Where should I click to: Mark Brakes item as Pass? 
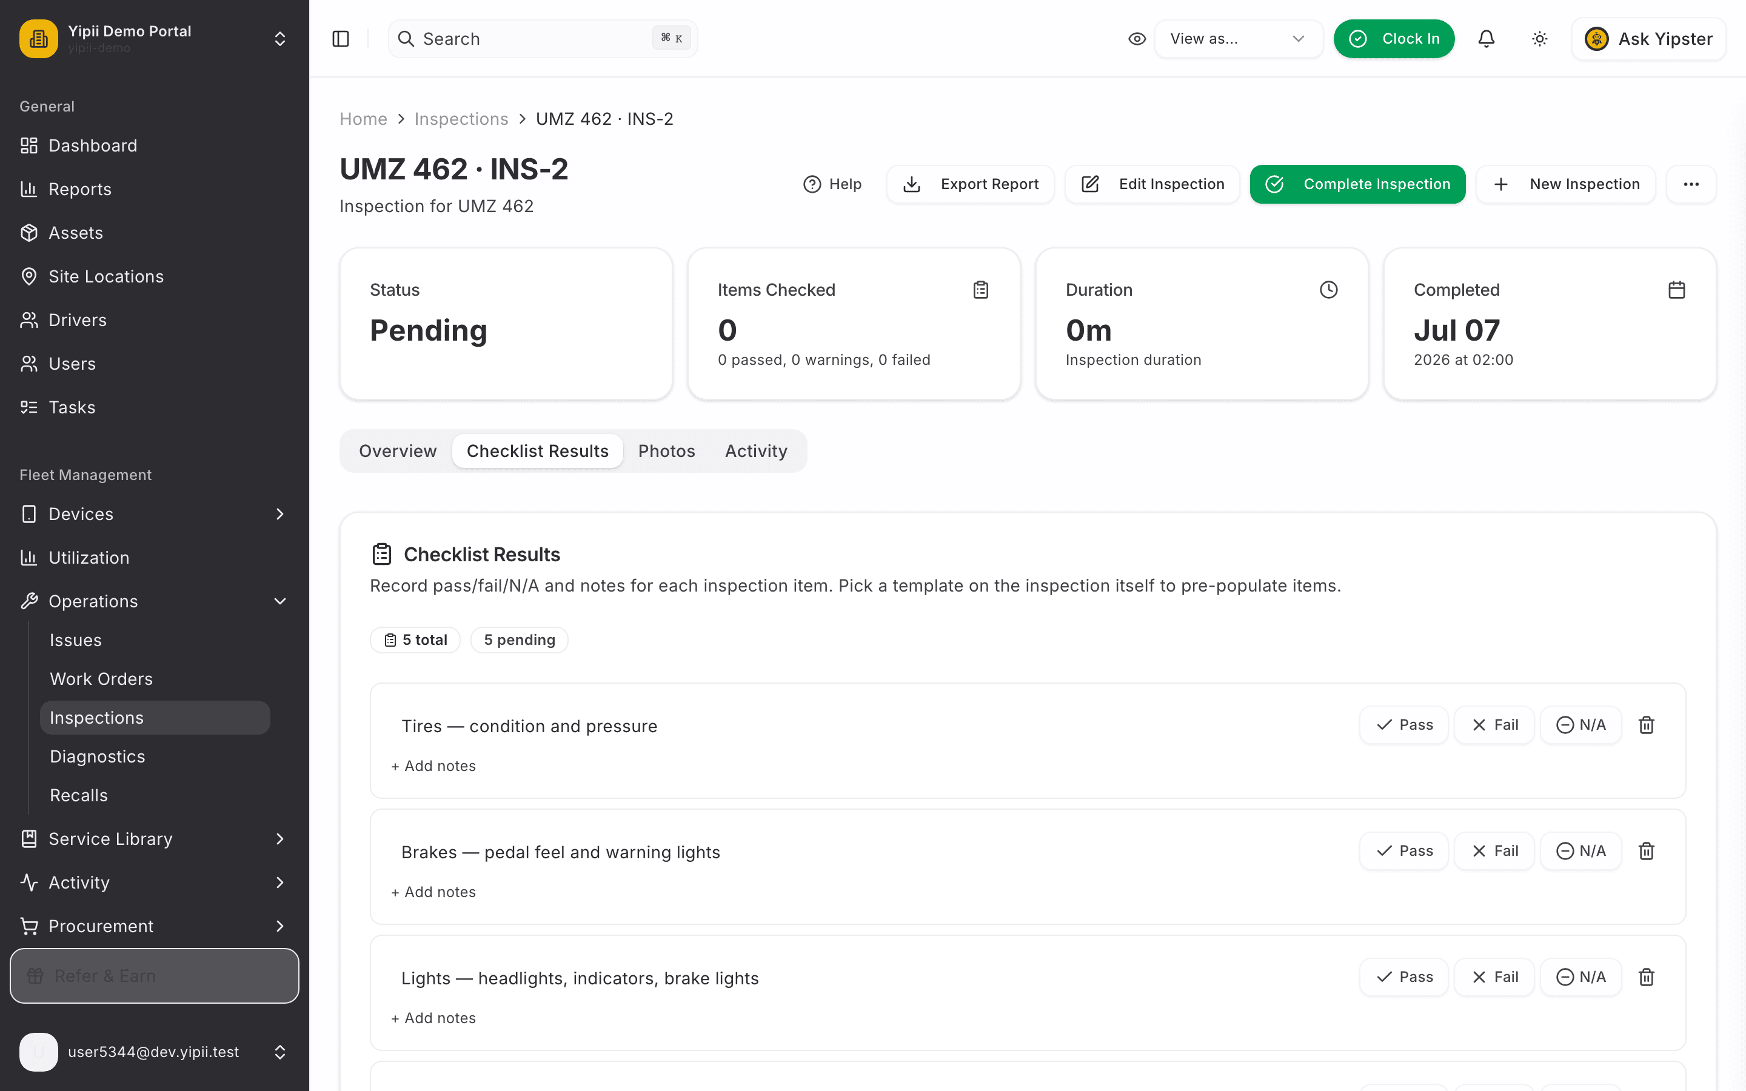click(1404, 852)
